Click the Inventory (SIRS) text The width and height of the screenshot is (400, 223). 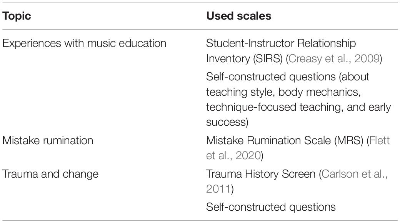point(244,59)
